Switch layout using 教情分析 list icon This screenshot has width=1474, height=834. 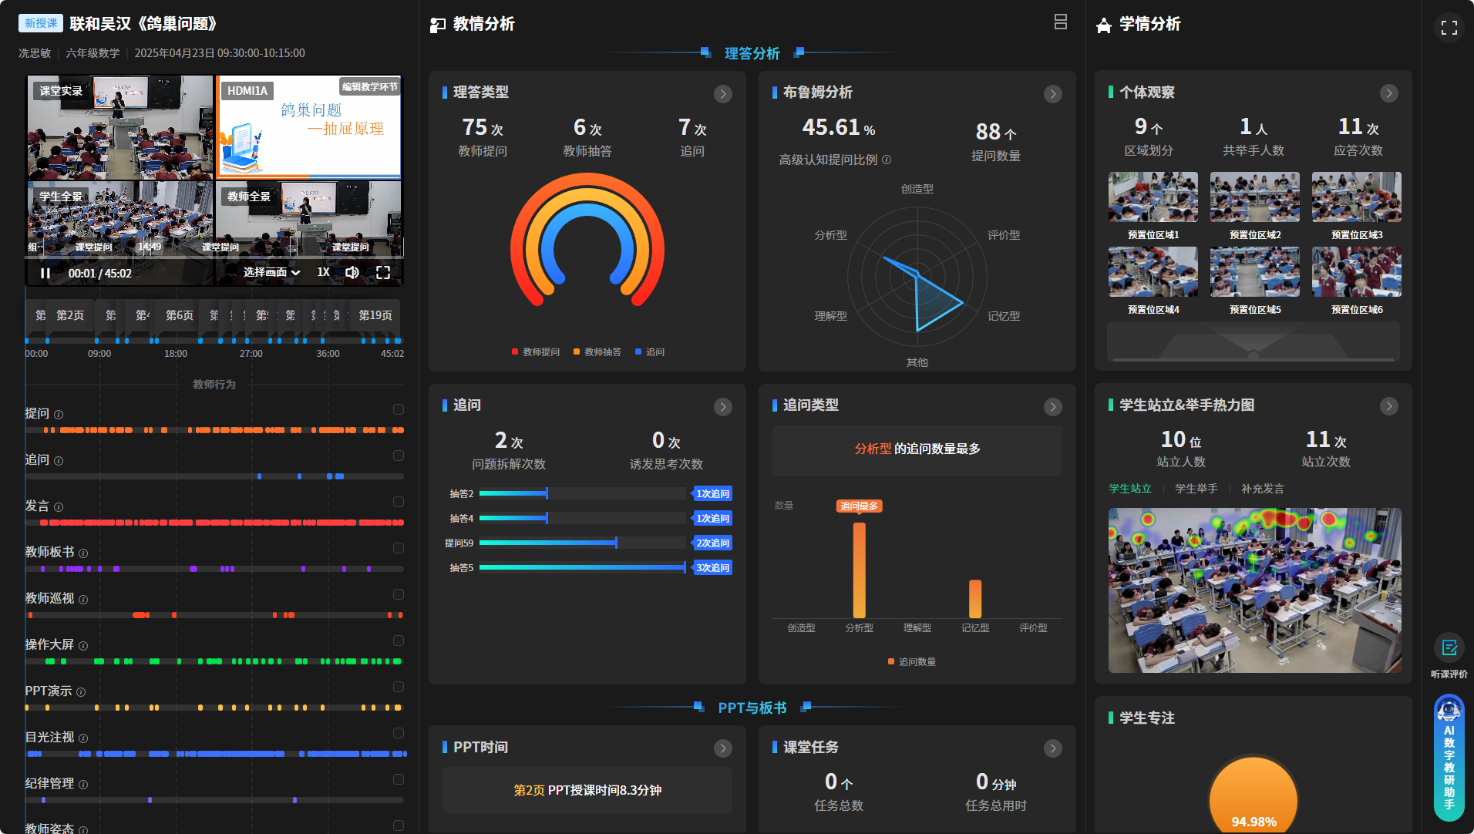coord(1061,22)
